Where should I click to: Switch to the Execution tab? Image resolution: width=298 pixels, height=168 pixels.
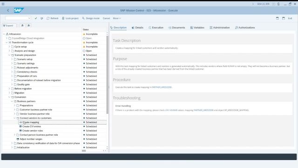[156, 28]
